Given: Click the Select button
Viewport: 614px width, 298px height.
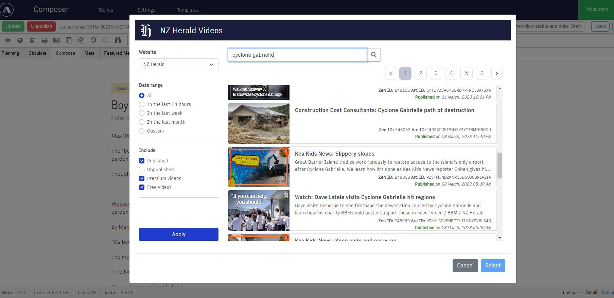Looking at the screenshot, I should [x=493, y=266].
